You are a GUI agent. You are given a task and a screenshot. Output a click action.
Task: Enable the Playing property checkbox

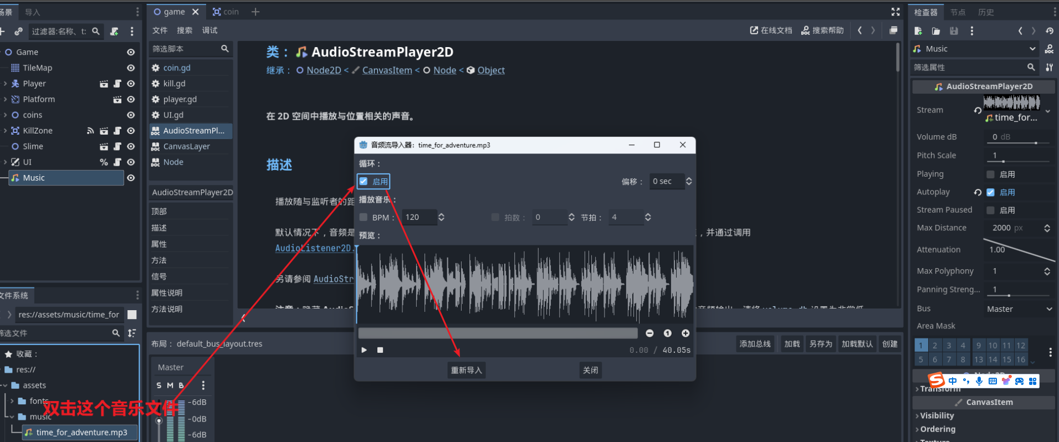tap(990, 174)
